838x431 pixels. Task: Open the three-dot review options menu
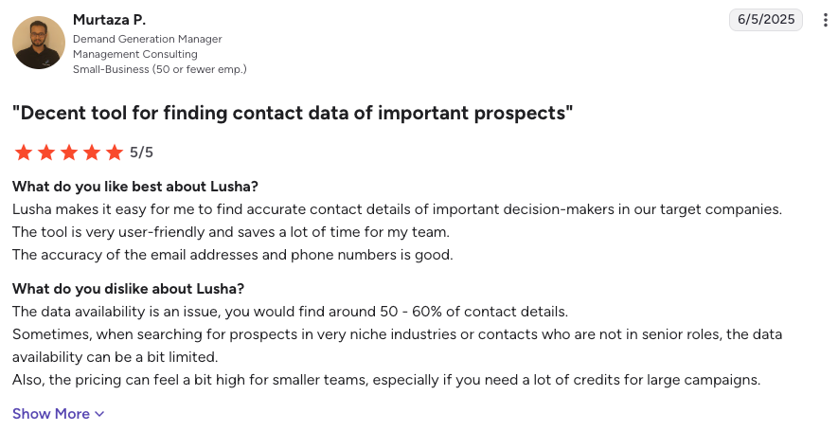pos(826,20)
